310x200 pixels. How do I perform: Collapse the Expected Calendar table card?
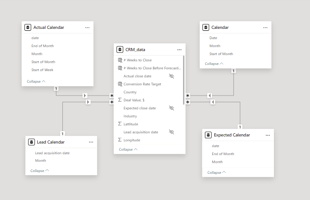coord(217,172)
